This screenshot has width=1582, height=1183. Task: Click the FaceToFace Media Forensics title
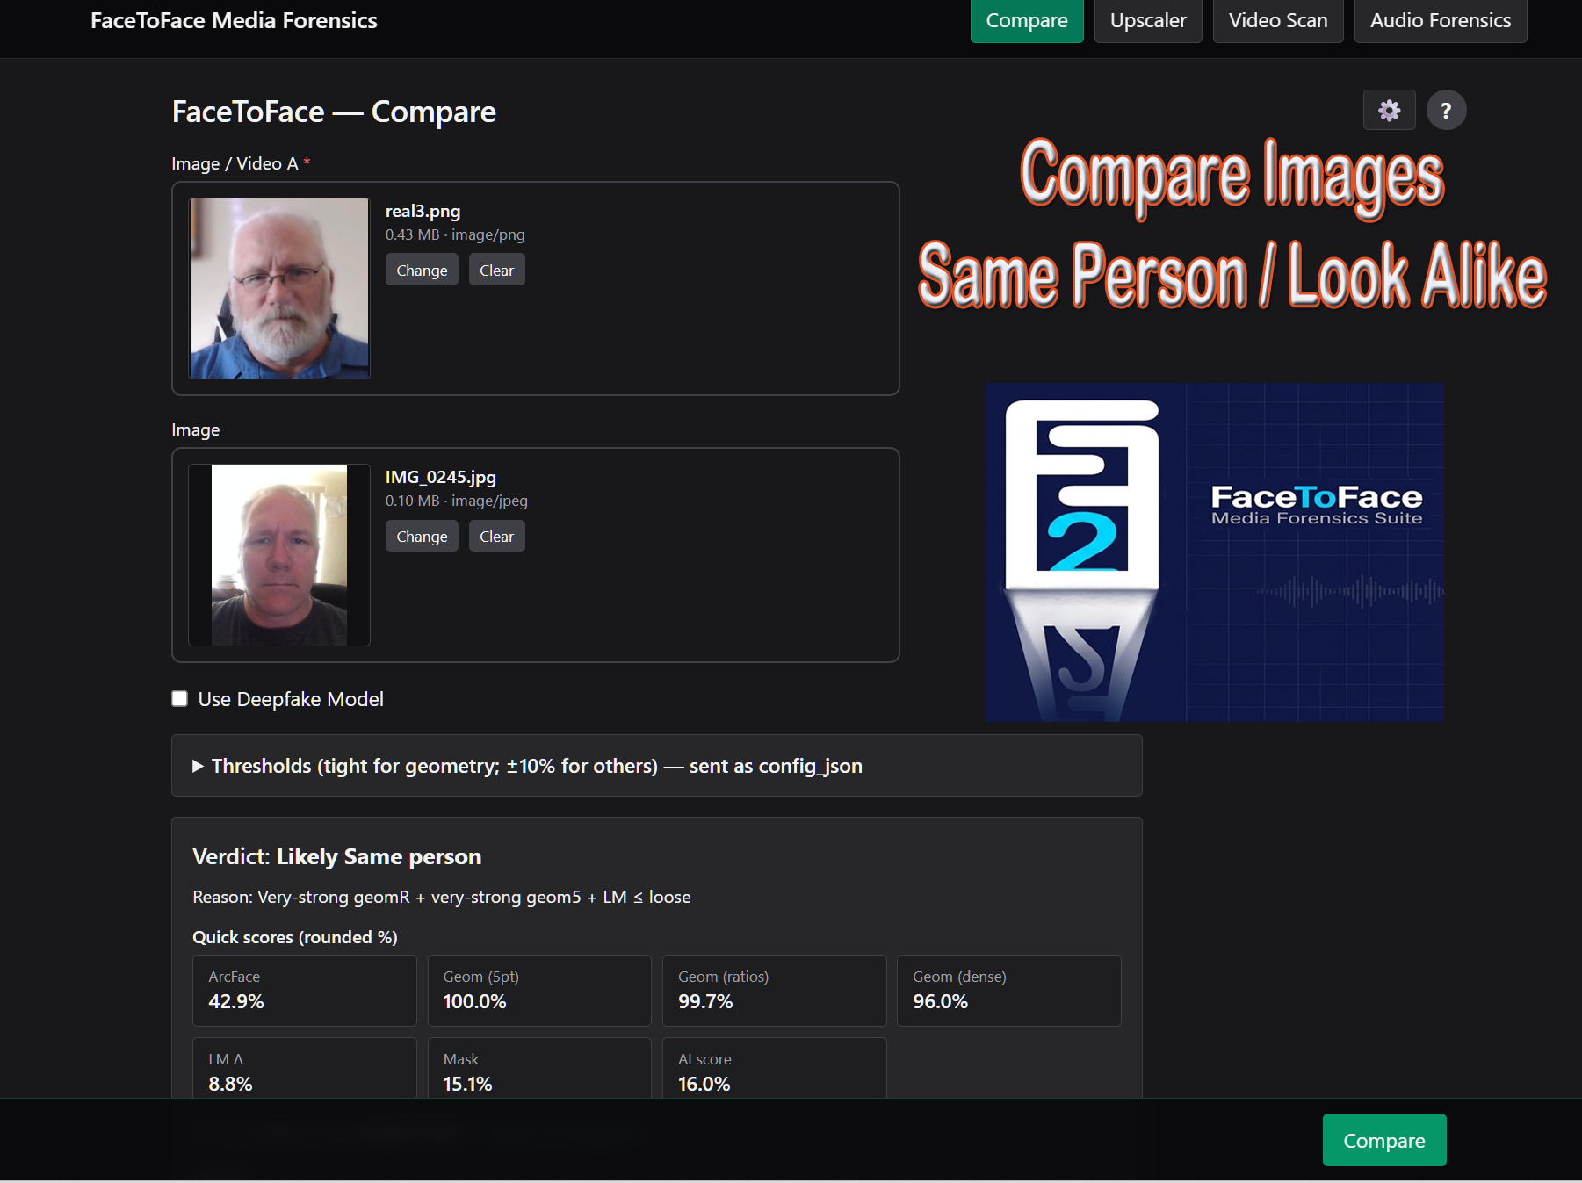pos(234,20)
